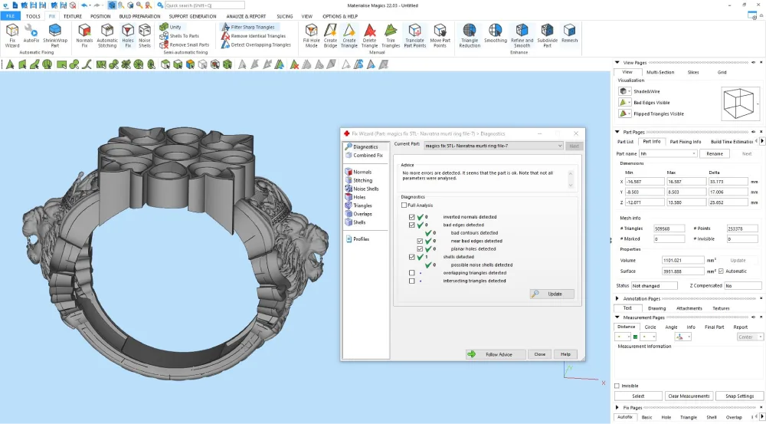Open the Triangle Reduction tool
The image size is (766, 424).
click(x=470, y=36)
